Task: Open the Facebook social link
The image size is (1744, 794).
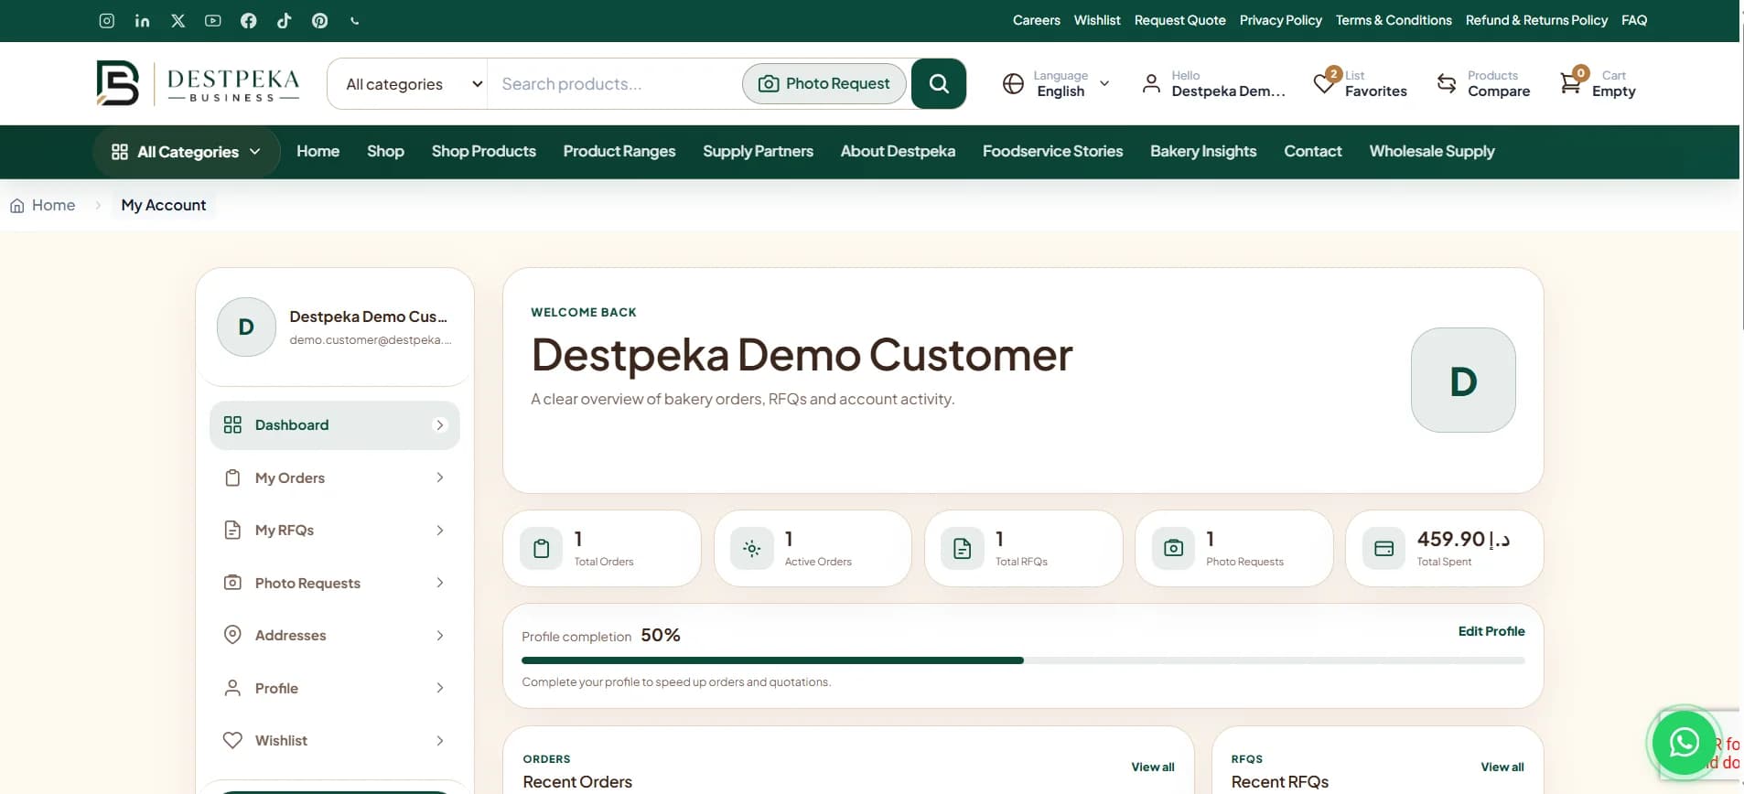Action: [249, 20]
